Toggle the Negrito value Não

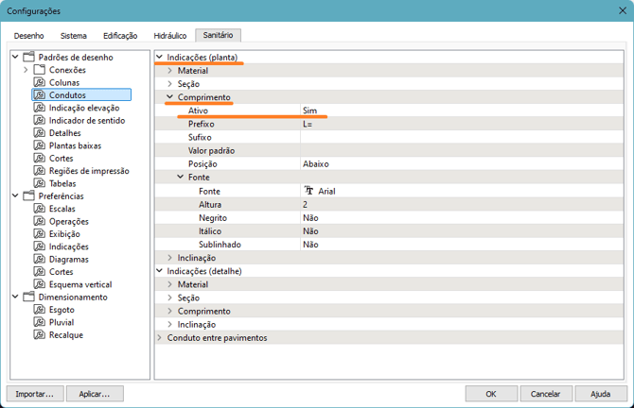point(310,217)
